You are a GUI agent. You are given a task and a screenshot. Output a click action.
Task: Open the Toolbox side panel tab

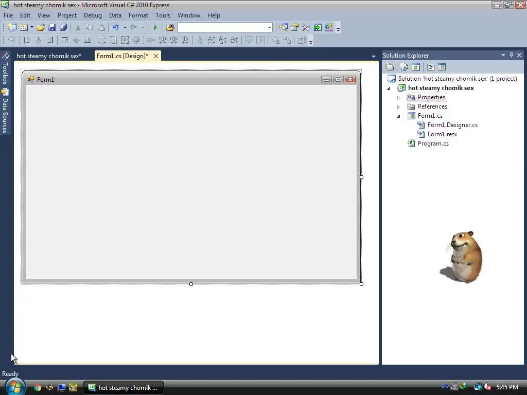point(5,68)
